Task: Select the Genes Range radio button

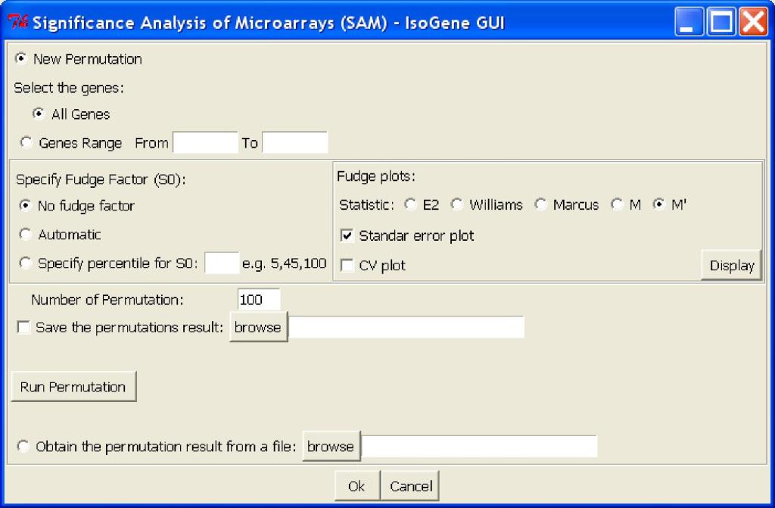Action: pyautogui.click(x=26, y=142)
